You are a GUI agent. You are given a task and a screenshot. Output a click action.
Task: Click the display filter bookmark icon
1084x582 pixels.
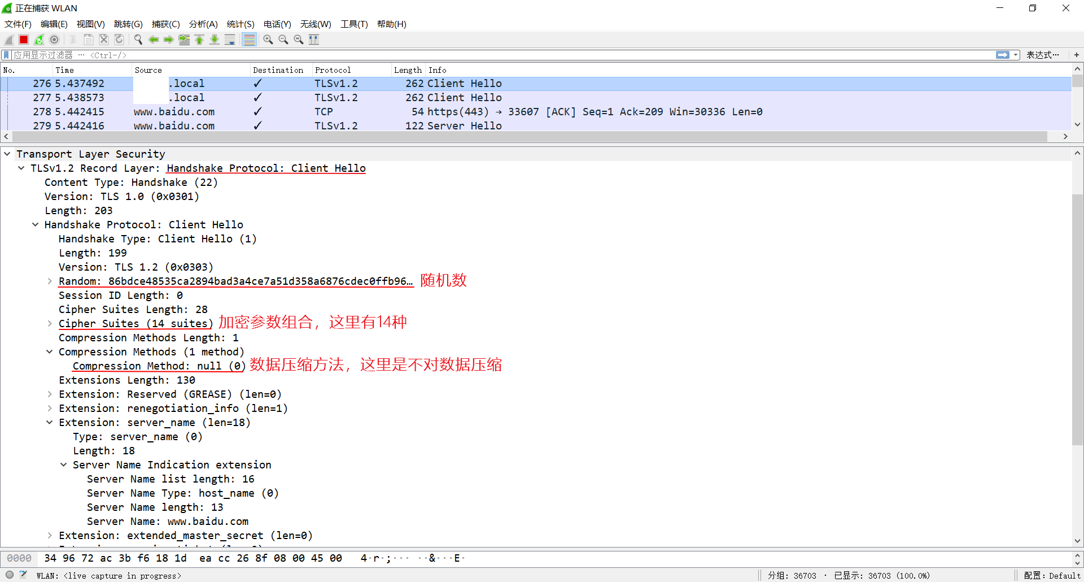click(6, 55)
